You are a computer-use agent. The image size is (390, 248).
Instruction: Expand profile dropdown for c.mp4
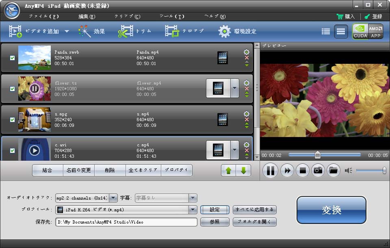234,150
